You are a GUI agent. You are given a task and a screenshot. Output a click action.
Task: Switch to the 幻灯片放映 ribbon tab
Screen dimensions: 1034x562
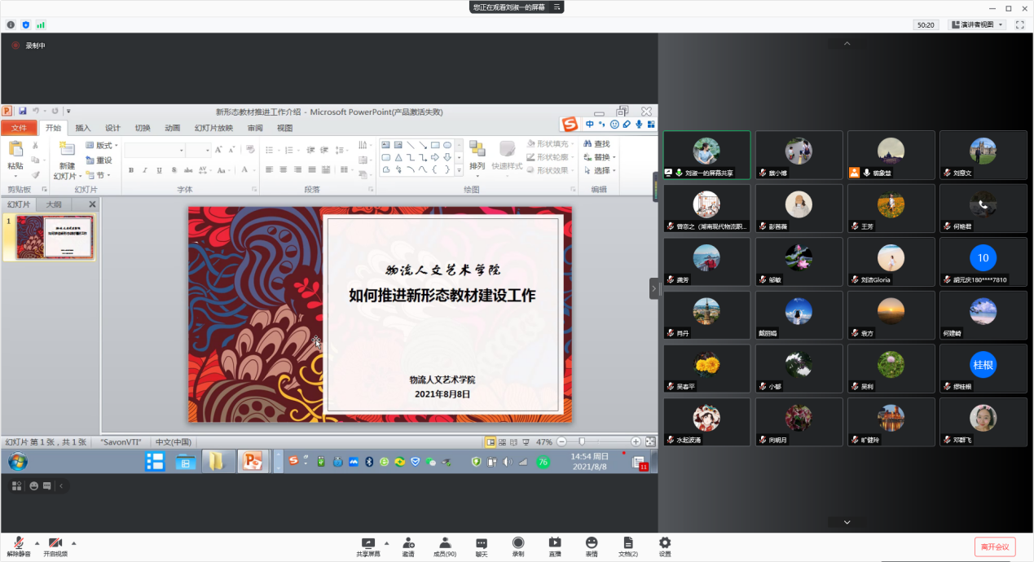tap(213, 128)
